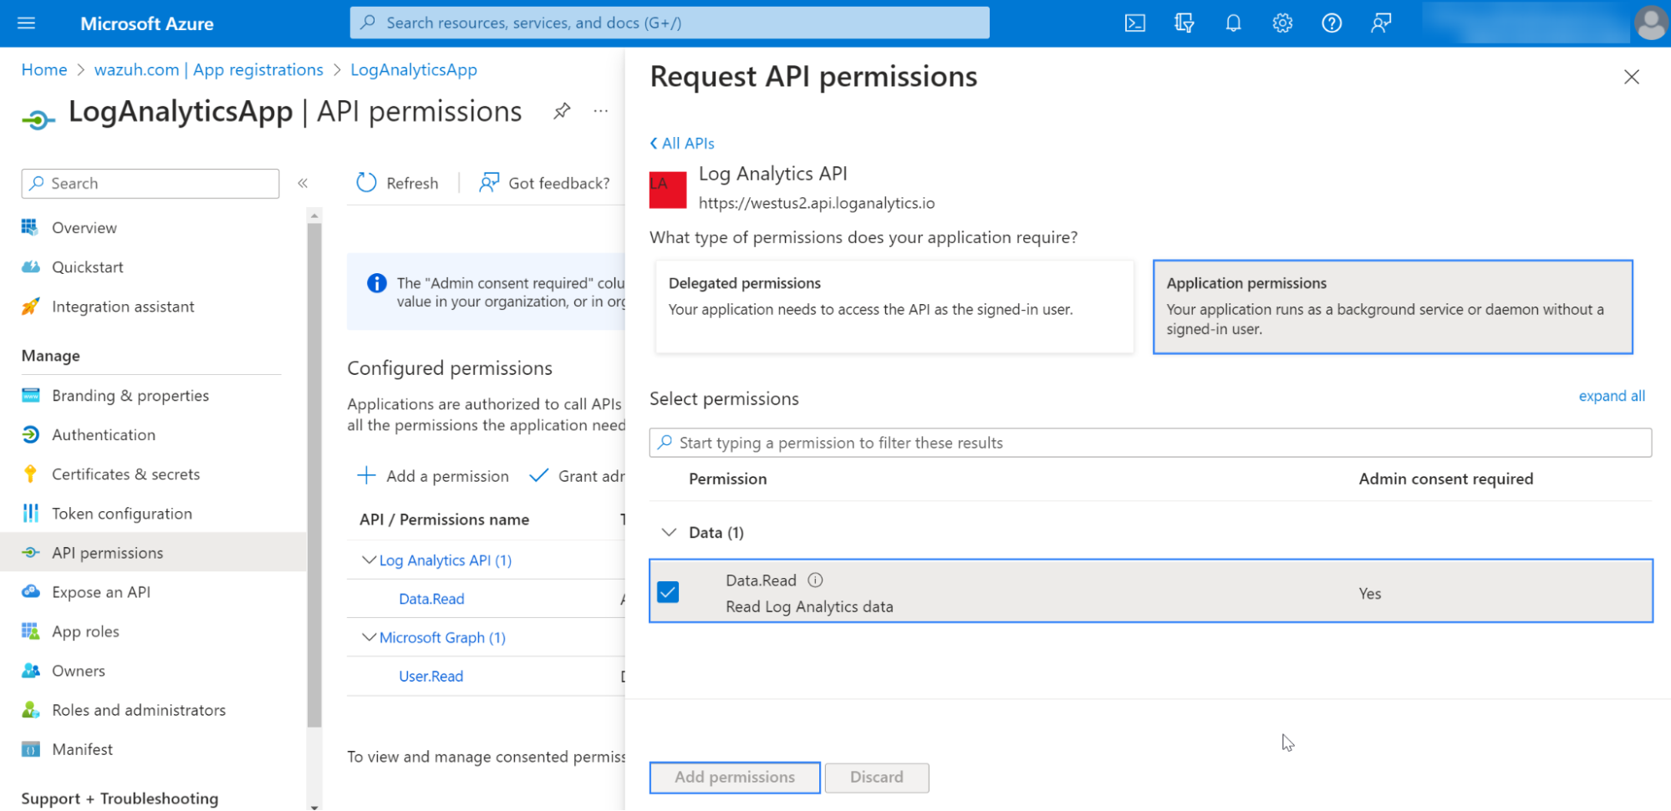Open Cloud Shell from top bar
Screen dimensions: 1671x811
click(1134, 23)
